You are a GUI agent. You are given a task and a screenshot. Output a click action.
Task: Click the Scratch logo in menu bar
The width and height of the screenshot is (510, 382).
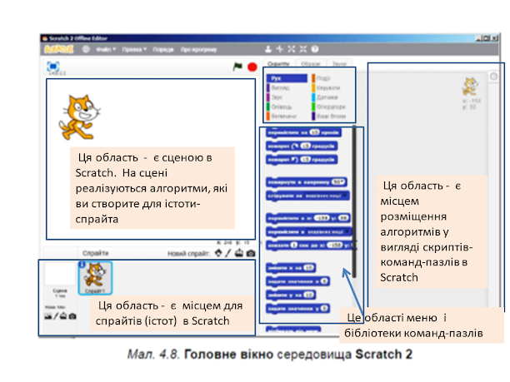58,49
